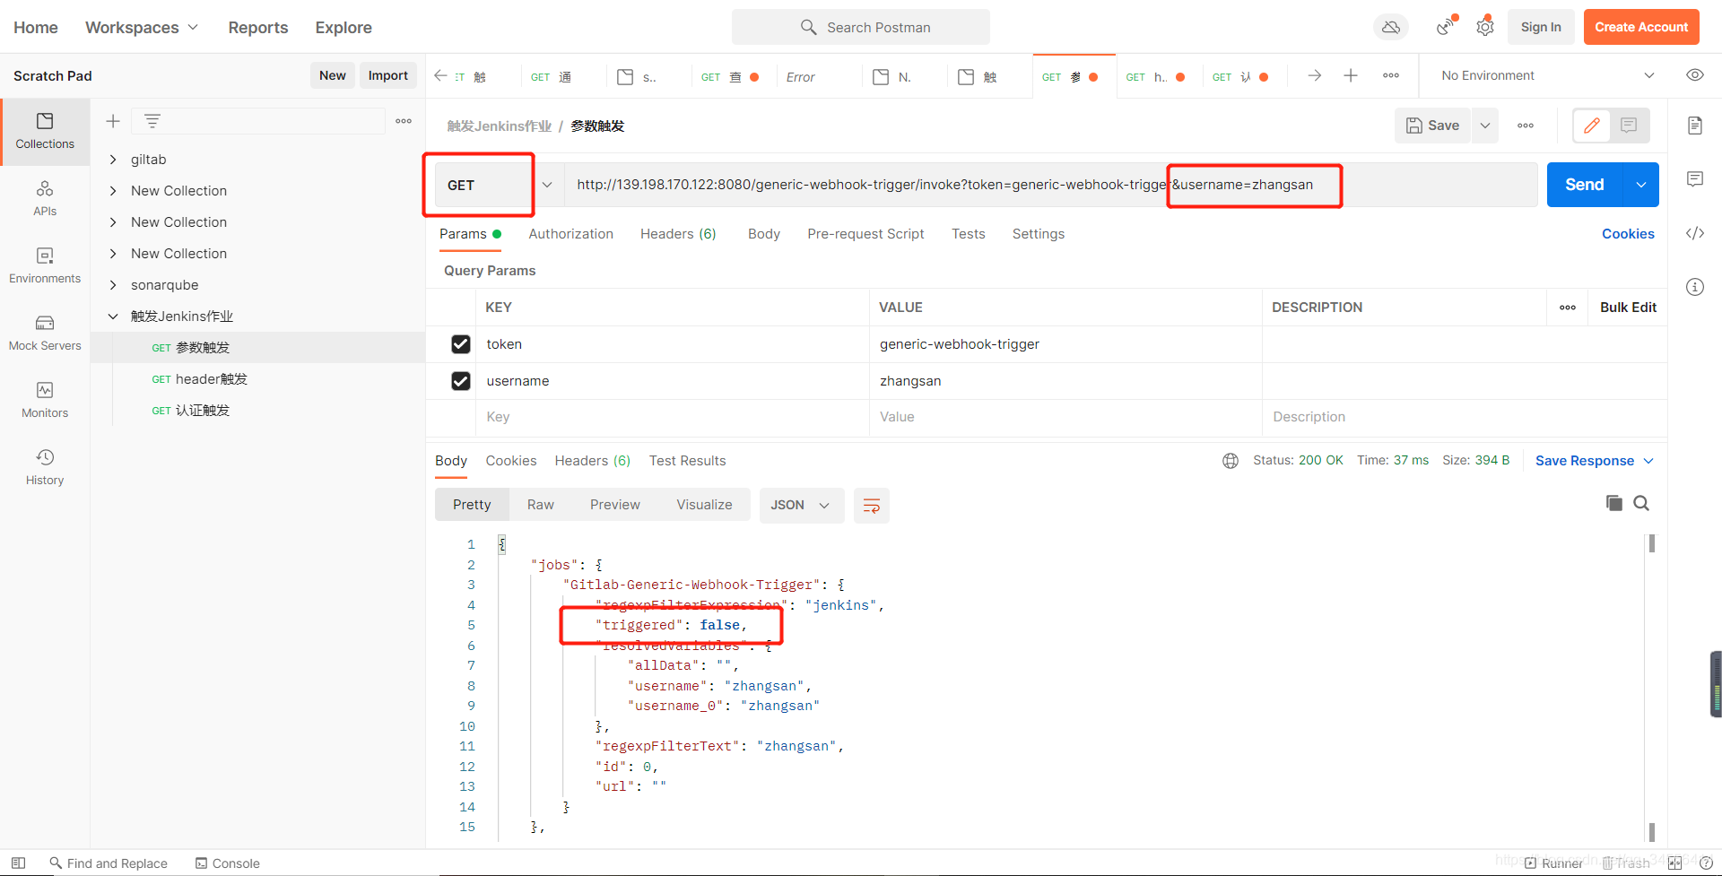Screen dimensions: 1722x876
Task: Open Find and Replace in status bar
Action: [109, 863]
